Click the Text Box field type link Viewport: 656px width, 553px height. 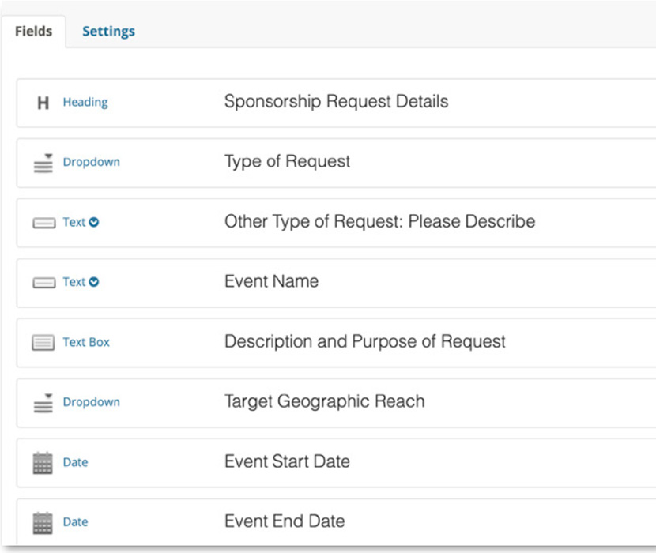[x=86, y=343]
